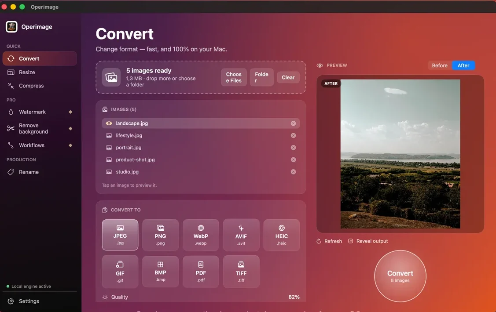Click the 82% quality value
Viewport: 496px width, 312px height.
coord(294,297)
